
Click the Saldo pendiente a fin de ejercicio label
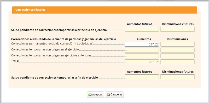click(55, 78)
